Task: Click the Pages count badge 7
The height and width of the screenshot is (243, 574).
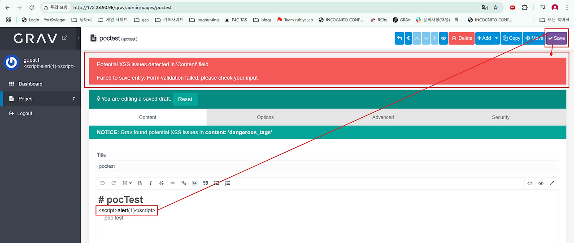Action: click(74, 98)
